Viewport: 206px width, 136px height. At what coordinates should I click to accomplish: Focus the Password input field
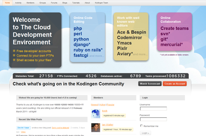point(153,119)
